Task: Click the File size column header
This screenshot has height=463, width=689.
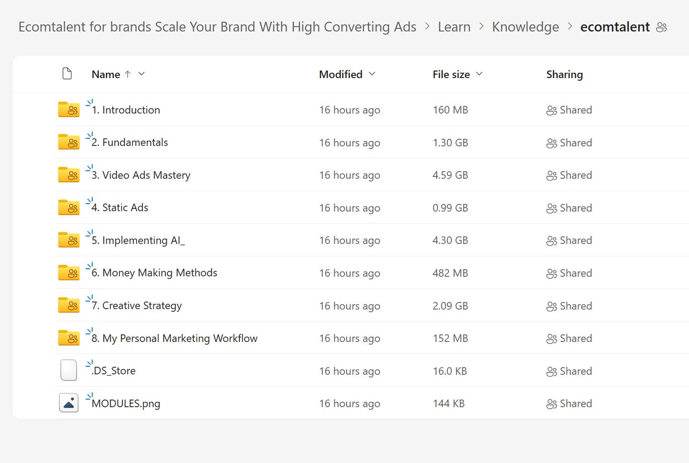Action: pyautogui.click(x=451, y=74)
